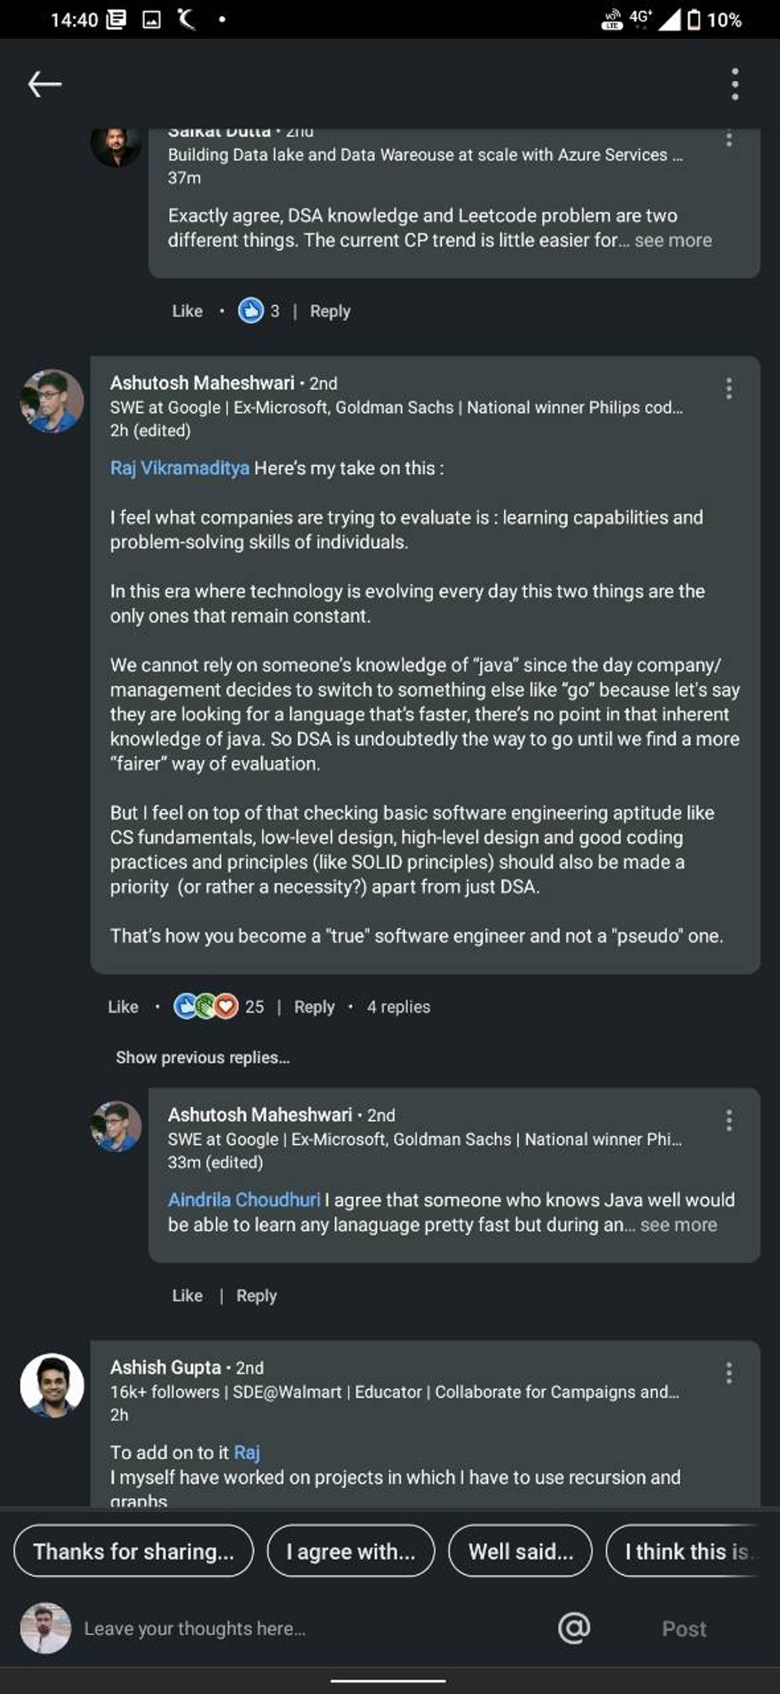This screenshot has height=1694, width=780.
Task: Focus 'Leave your thoughts here' field
Action: pos(314,1628)
